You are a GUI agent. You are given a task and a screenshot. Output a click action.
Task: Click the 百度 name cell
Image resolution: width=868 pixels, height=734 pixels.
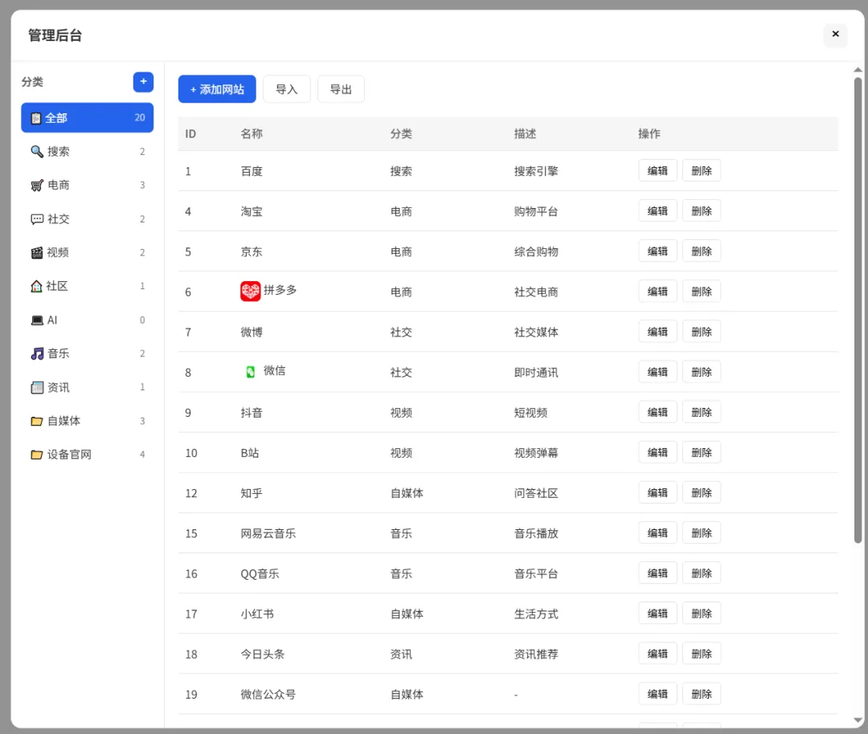pos(252,172)
